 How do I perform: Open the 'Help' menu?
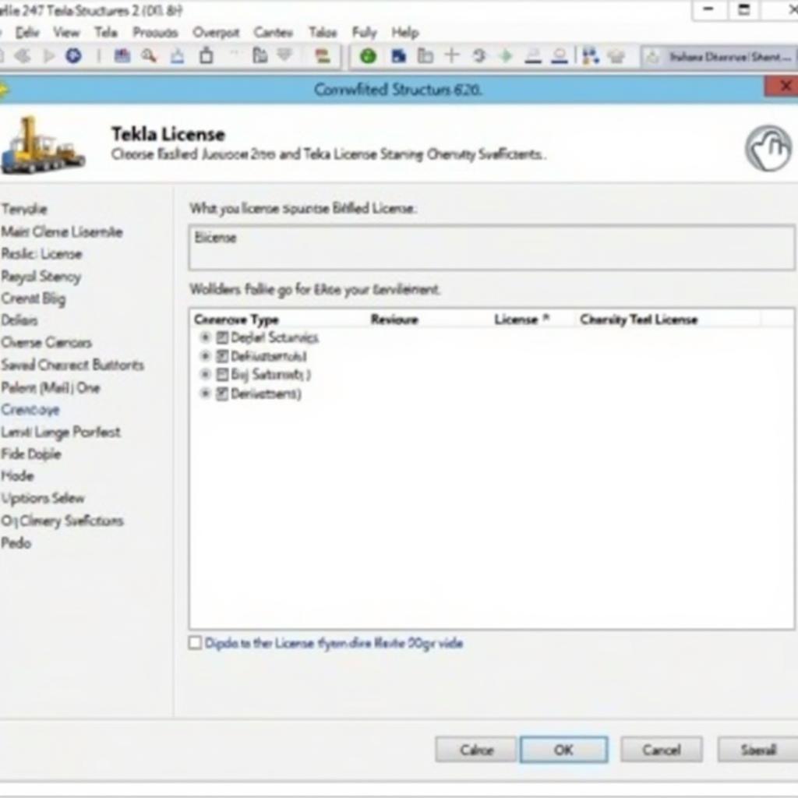[405, 33]
